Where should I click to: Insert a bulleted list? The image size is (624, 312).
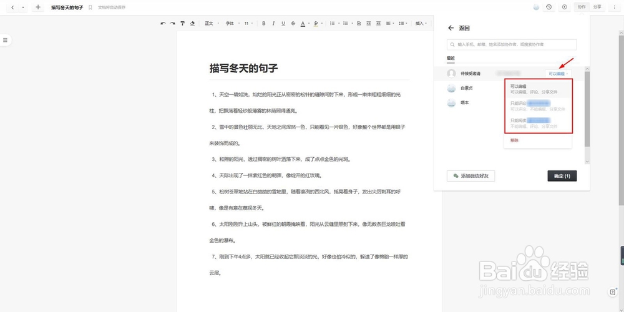point(346,24)
